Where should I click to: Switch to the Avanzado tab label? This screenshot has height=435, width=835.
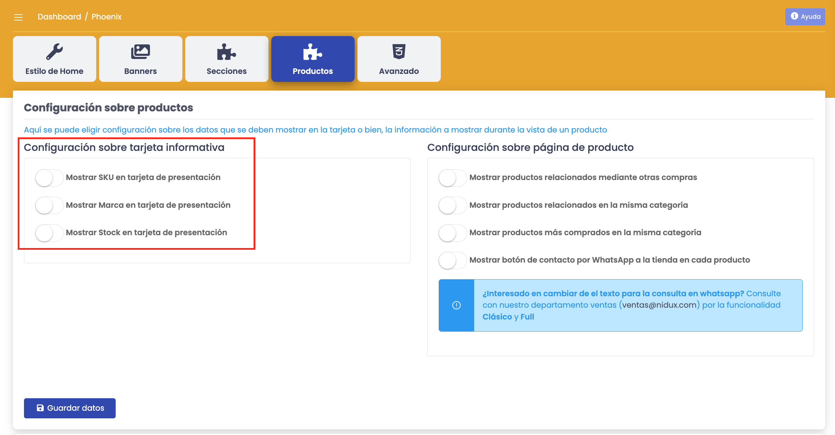(x=399, y=71)
